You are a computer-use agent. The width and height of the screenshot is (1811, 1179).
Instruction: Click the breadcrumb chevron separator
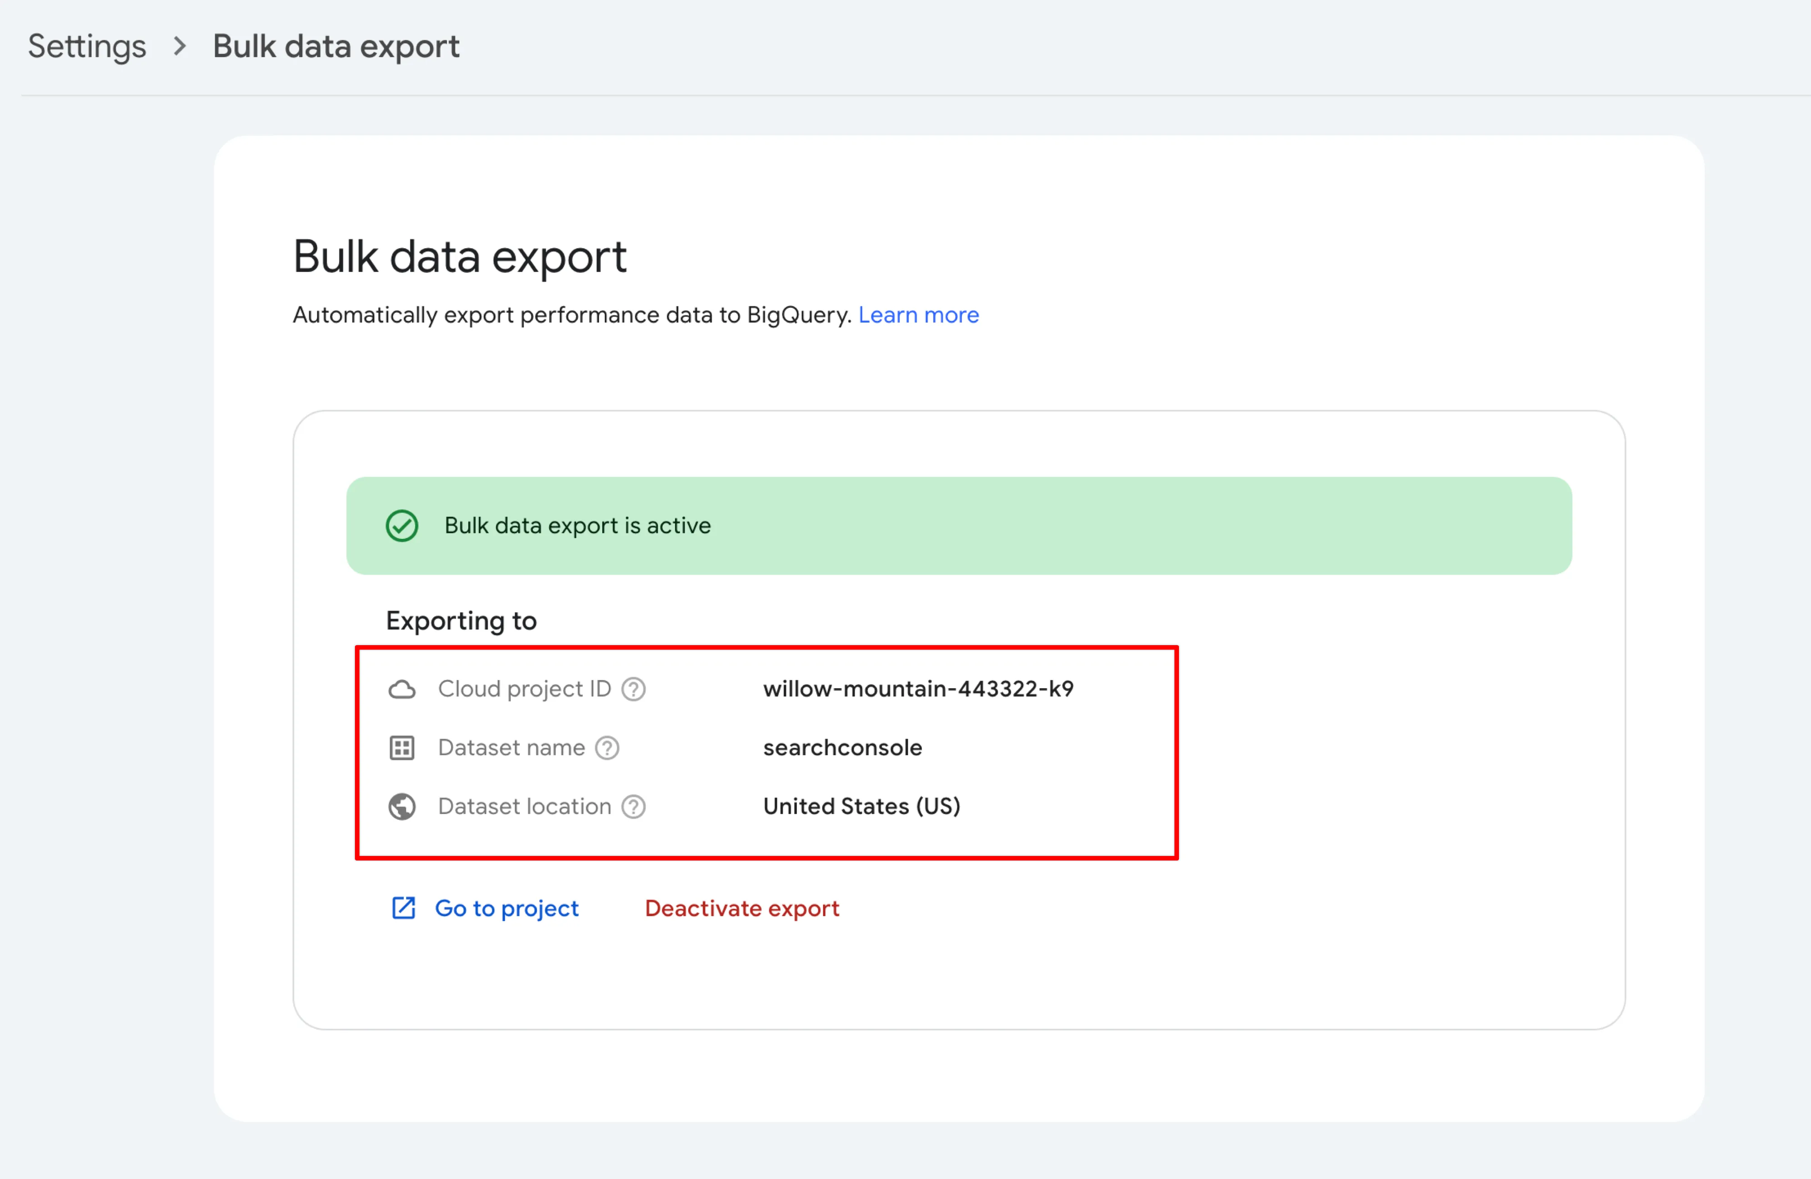tap(180, 46)
